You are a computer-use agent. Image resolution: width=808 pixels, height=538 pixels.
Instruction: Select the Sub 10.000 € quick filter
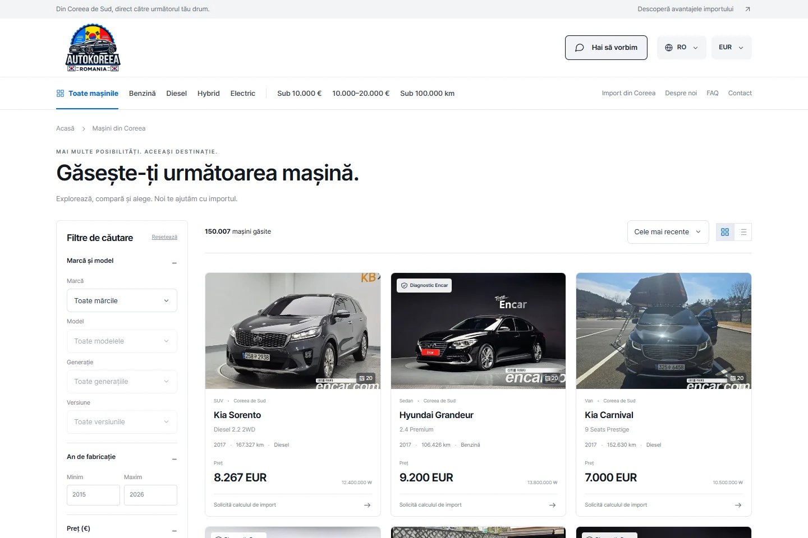coord(299,94)
